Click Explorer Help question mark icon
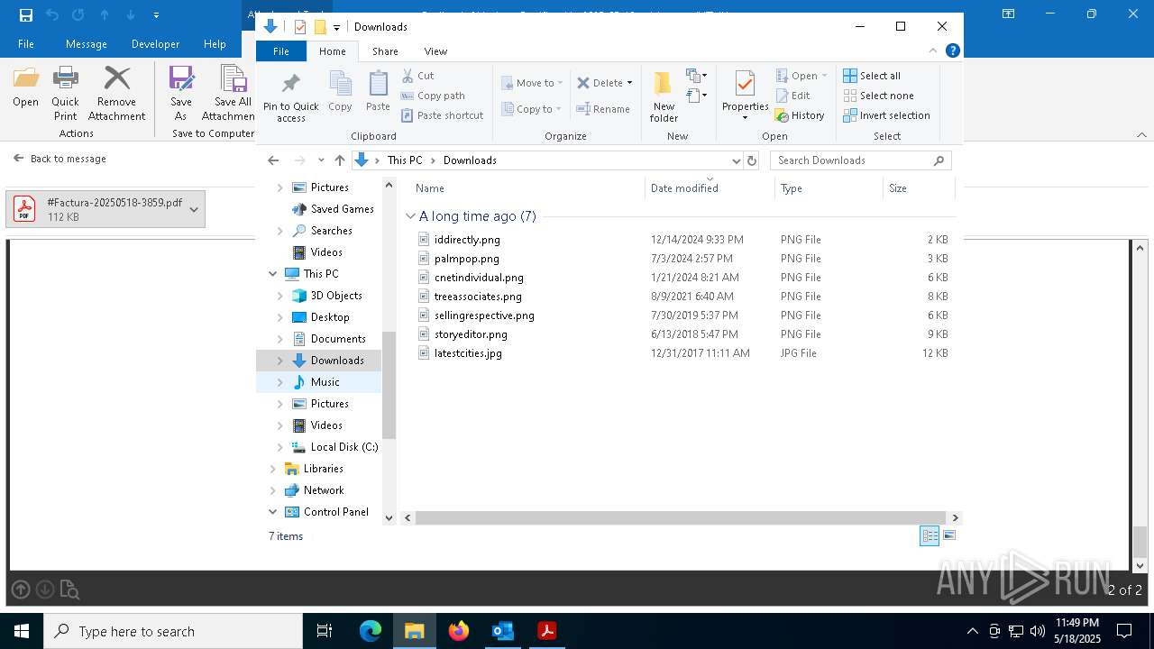Image resolution: width=1154 pixels, height=649 pixels. (x=952, y=51)
